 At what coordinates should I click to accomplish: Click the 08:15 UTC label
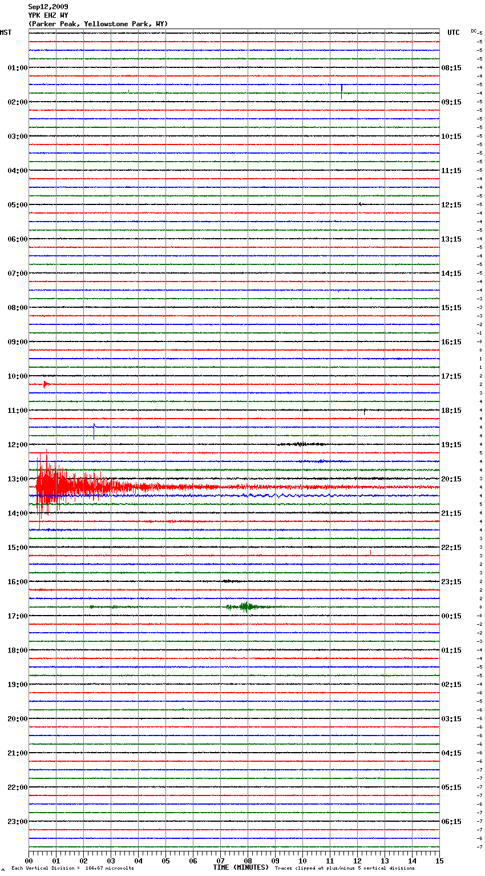[451, 68]
